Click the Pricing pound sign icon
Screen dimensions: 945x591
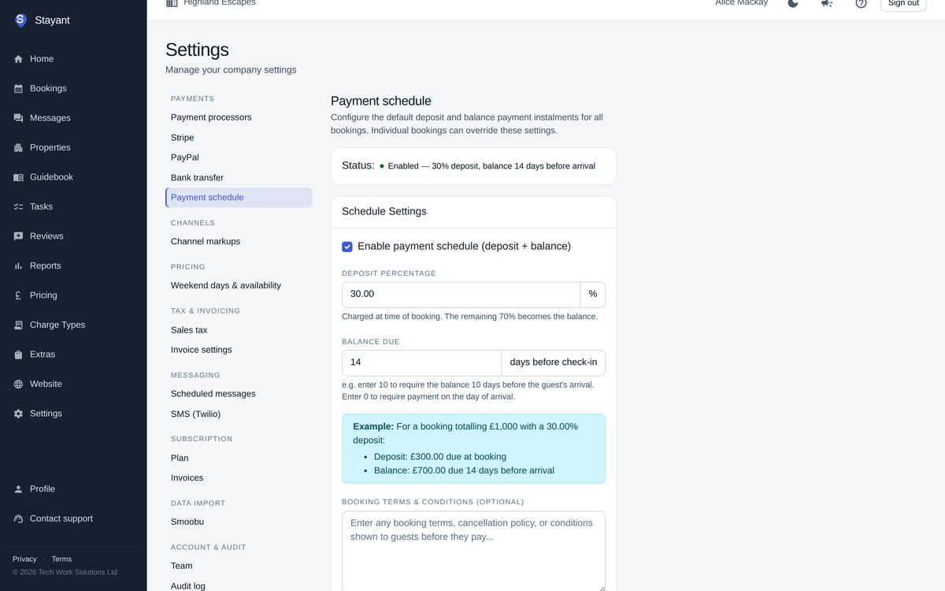[18, 295]
